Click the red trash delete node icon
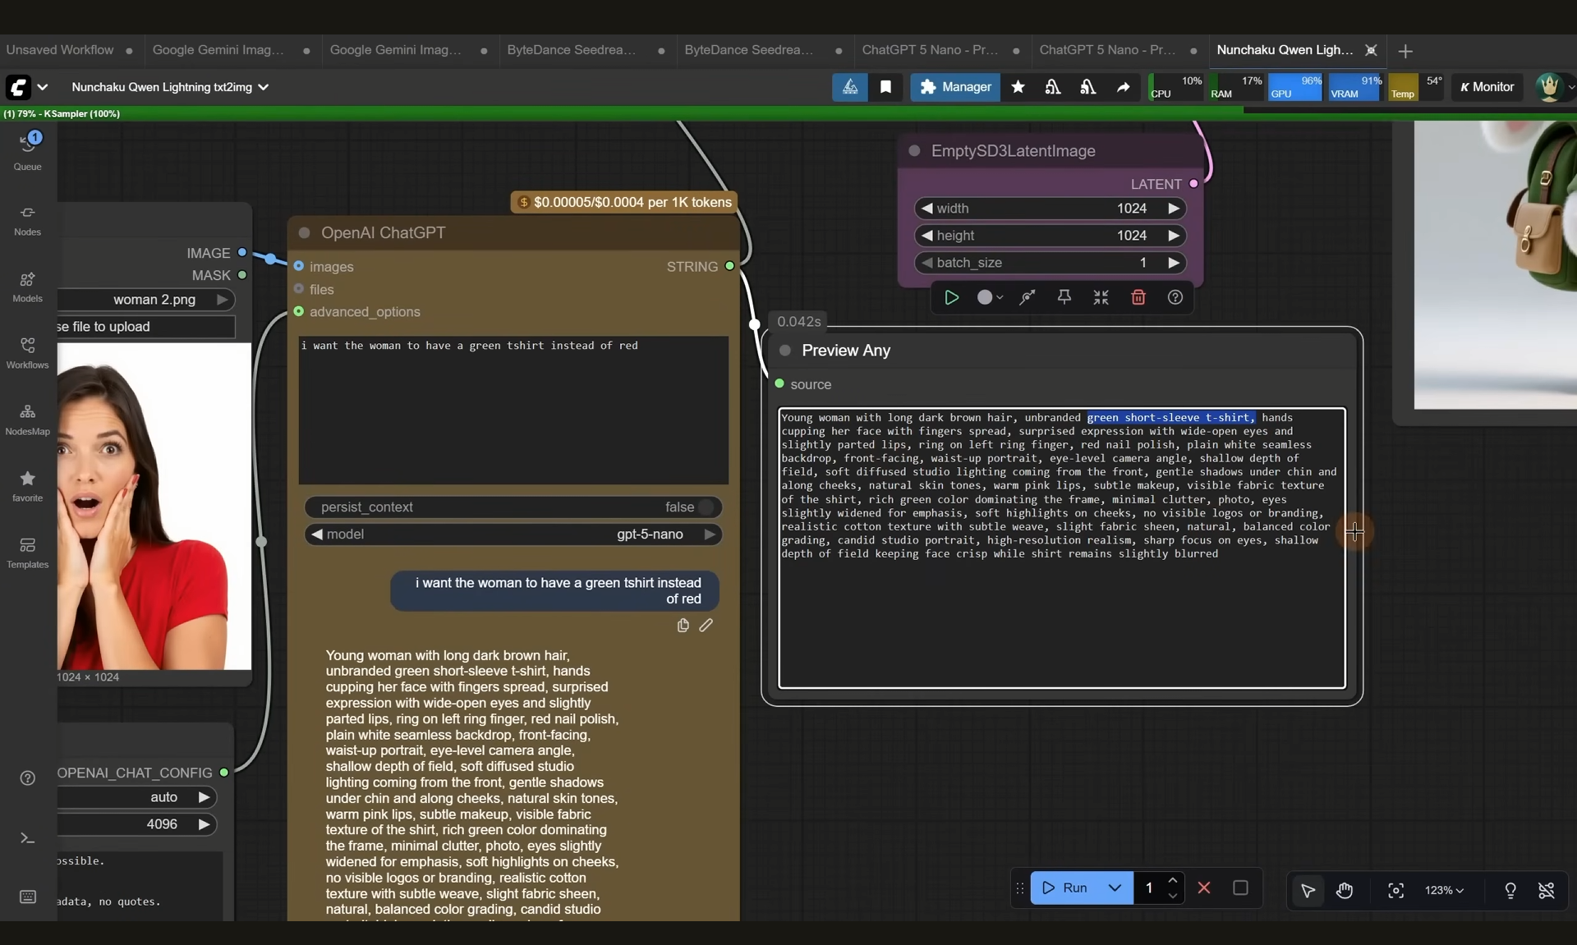 coord(1138,297)
